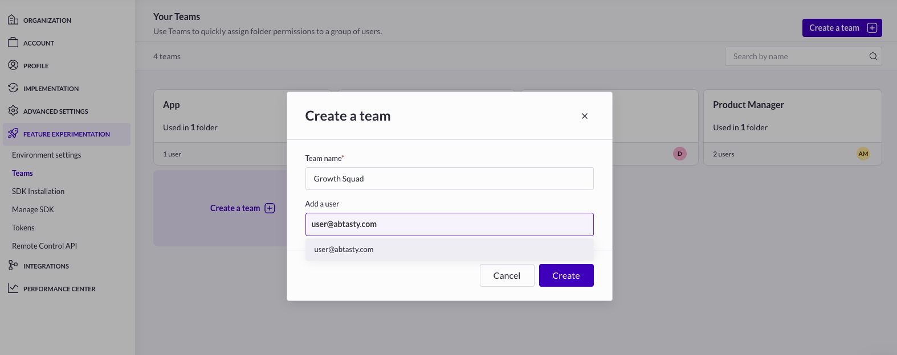Click the Profile person icon
Viewport: 897px width, 355px height.
13,65
